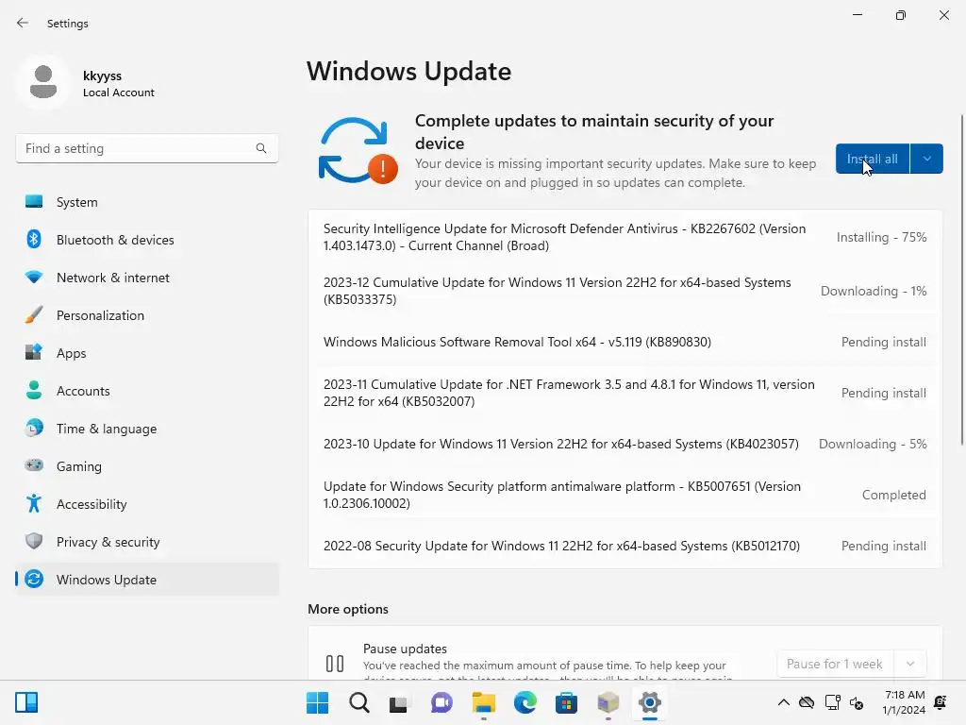
Task: Expand the Pause for 1 week dropdown arrow
Action: 910,664
